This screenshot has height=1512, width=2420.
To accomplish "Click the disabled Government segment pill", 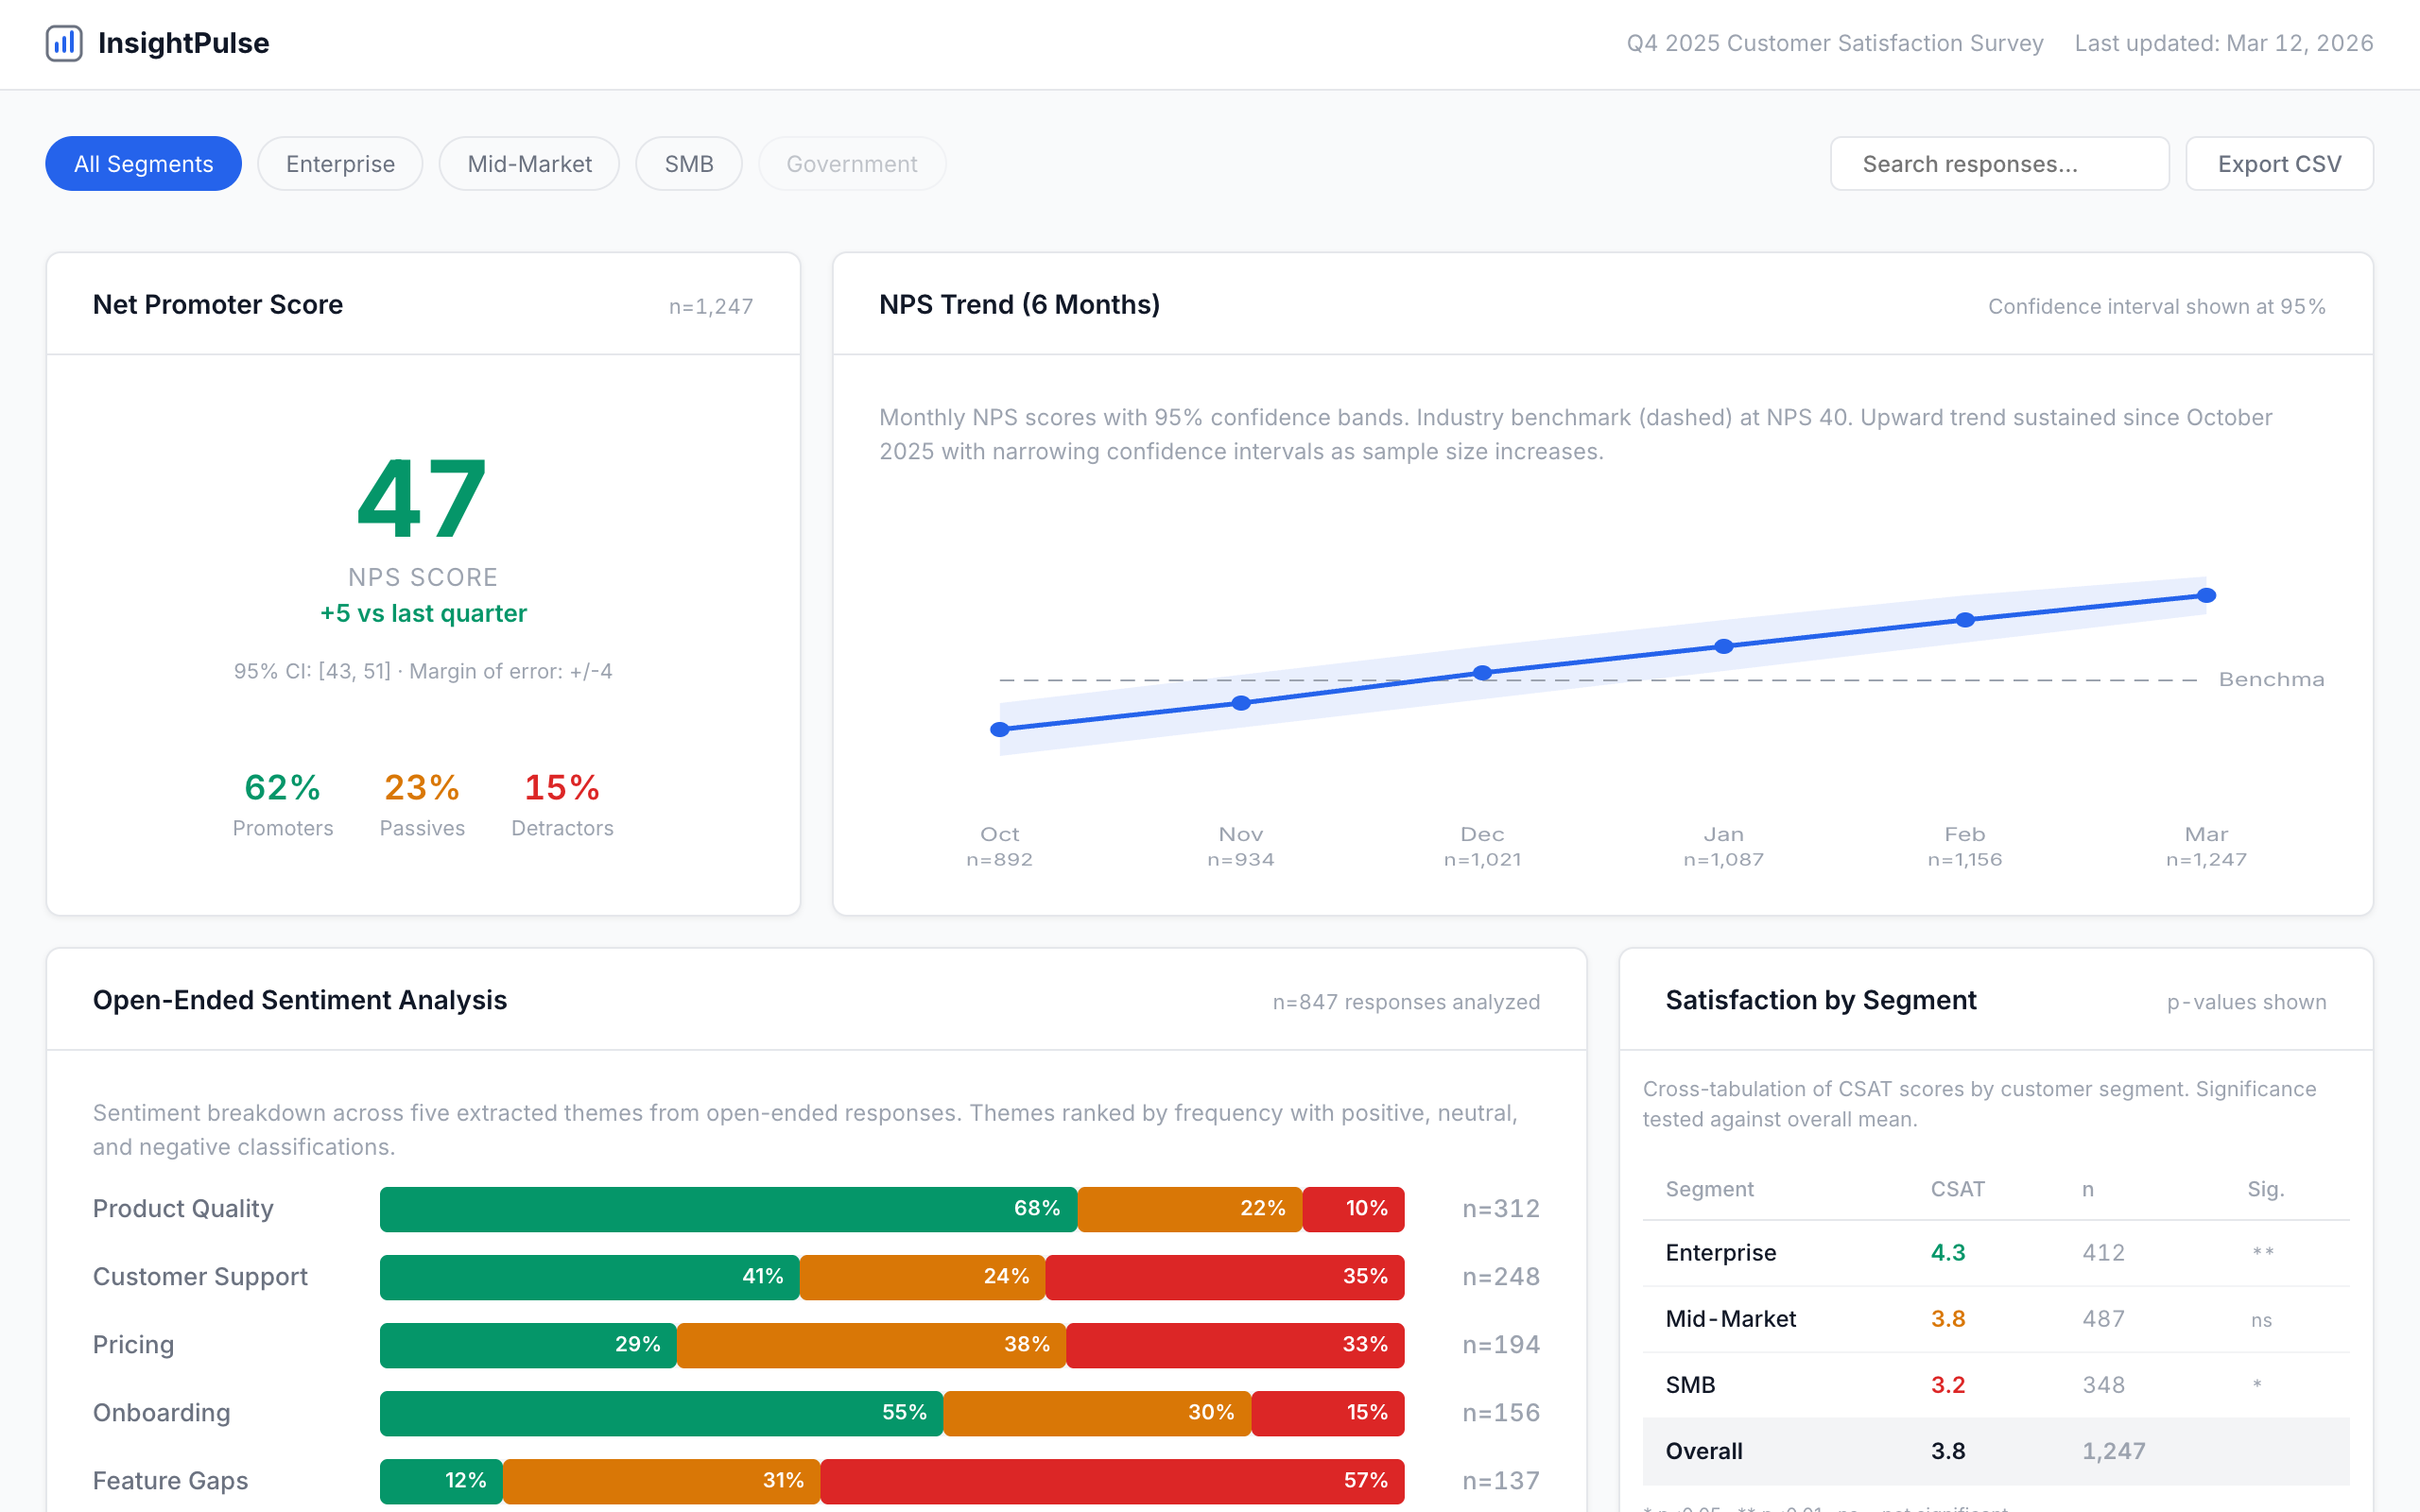I will pyautogui.click(x=851, y=163).
